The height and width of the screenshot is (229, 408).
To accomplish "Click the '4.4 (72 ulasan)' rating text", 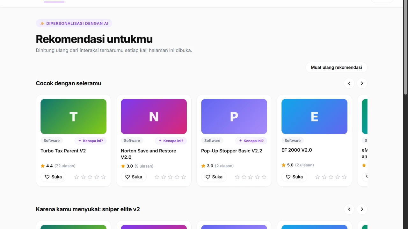I will [x=58, y=166].
